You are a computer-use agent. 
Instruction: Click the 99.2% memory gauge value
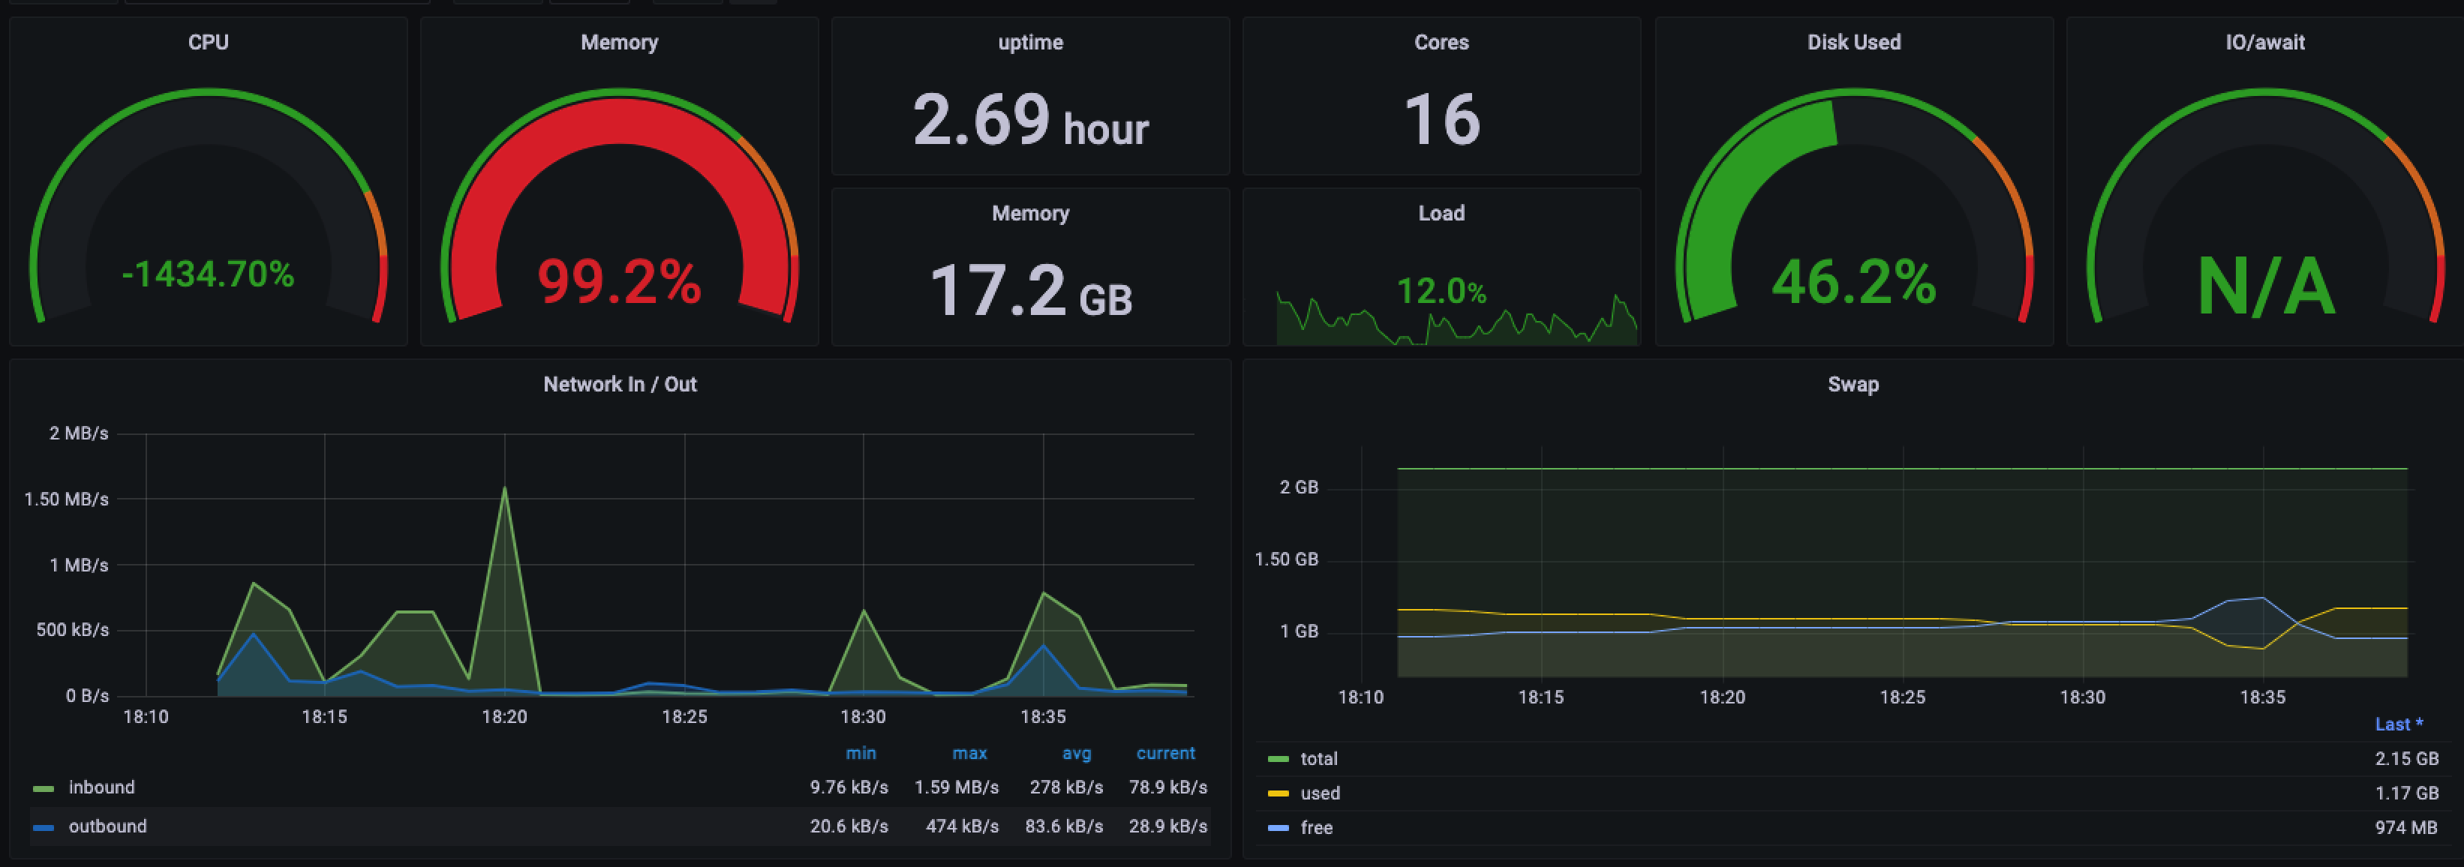[x=619, y=282]
